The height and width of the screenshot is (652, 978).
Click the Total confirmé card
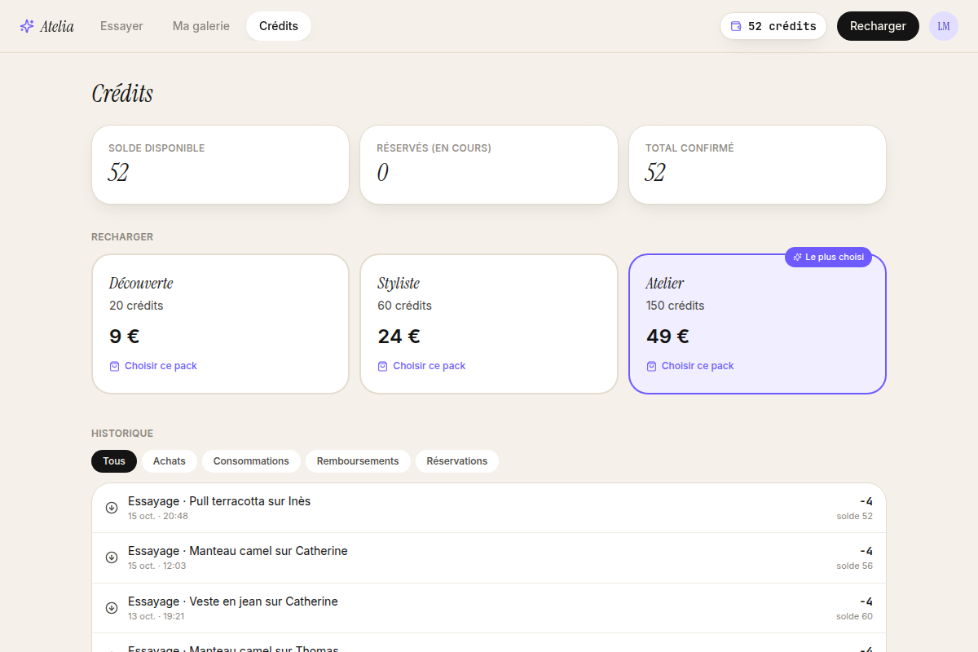757,165
